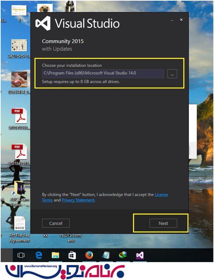Select the vs2015.com_enu desktop item
214x280 pixels.
click(71, 238)
